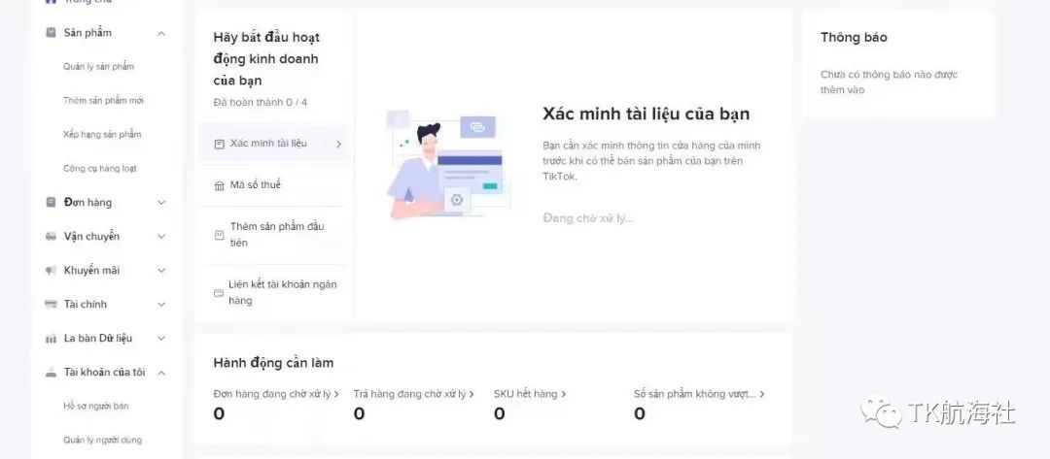This screenshot has width=1050, height=459.
Task: Select the Xác minh tài liệu step
Action: (x=274, y=143)
